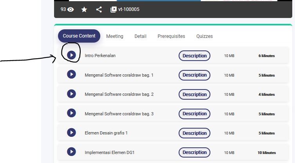The width and height of the screenshot is (295, 163).
Task: Go to the Prerequisites tab
Action: coord(171,36)
